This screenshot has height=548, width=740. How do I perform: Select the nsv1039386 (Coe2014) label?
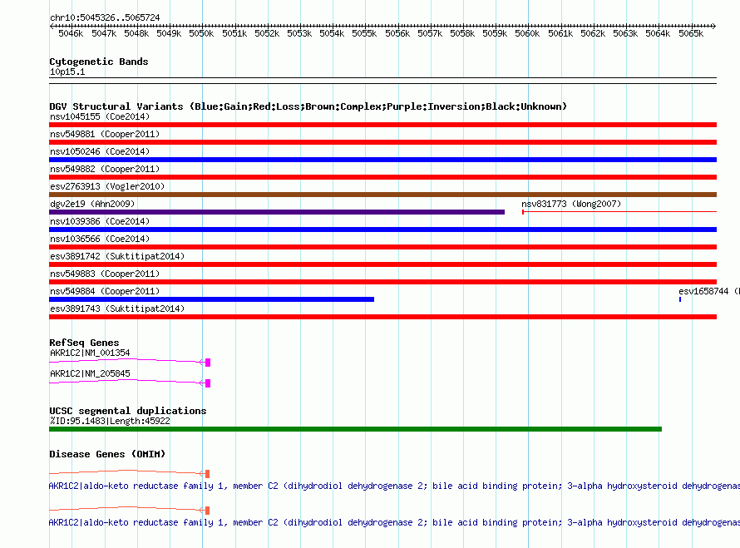100,221
